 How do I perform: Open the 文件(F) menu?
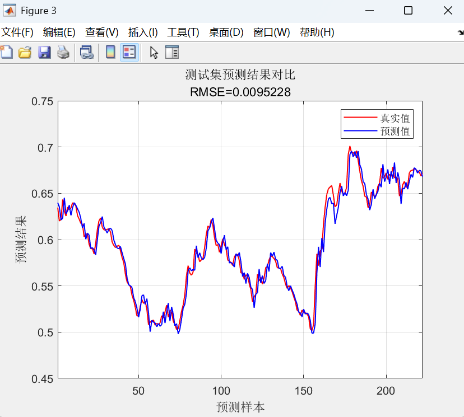coord(17,32)
